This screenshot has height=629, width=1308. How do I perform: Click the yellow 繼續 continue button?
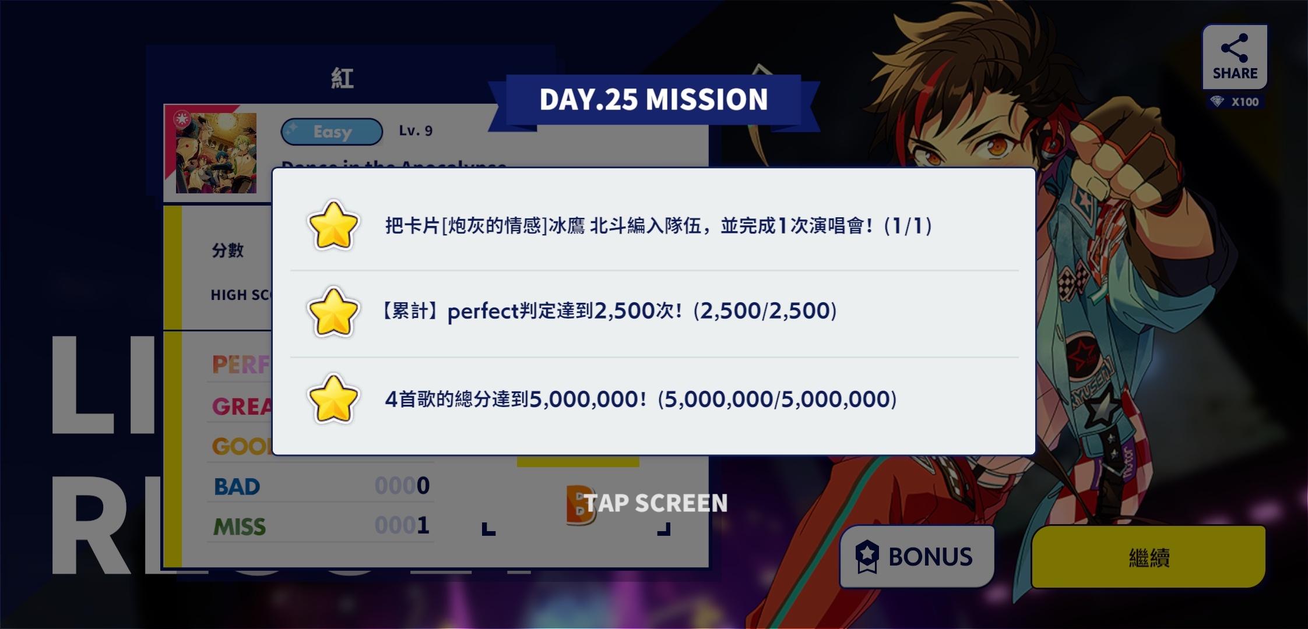[1148, 557]
